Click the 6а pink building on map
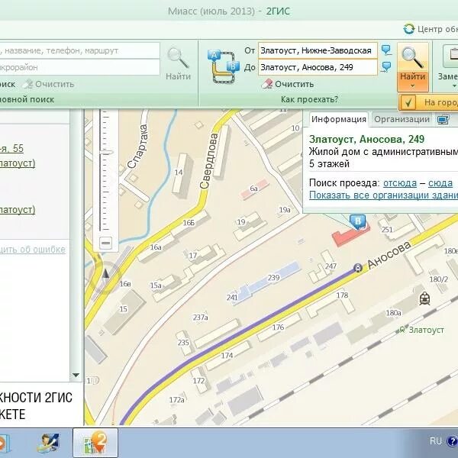This screenshot has height=458, width=458. (x=254, y=189)
